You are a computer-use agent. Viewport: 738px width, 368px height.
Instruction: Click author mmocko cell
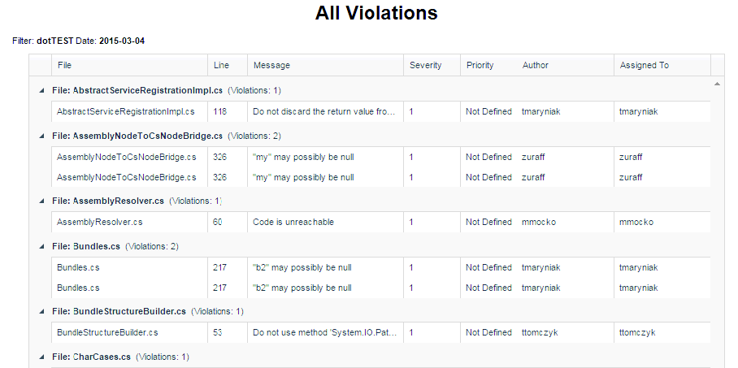point(565,222)
